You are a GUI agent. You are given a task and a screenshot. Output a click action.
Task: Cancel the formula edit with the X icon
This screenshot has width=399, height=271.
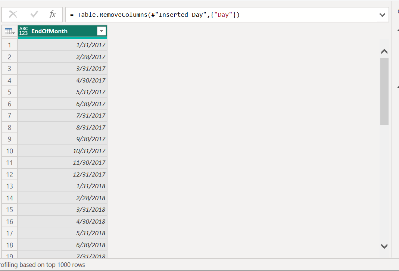click(13, 15)
